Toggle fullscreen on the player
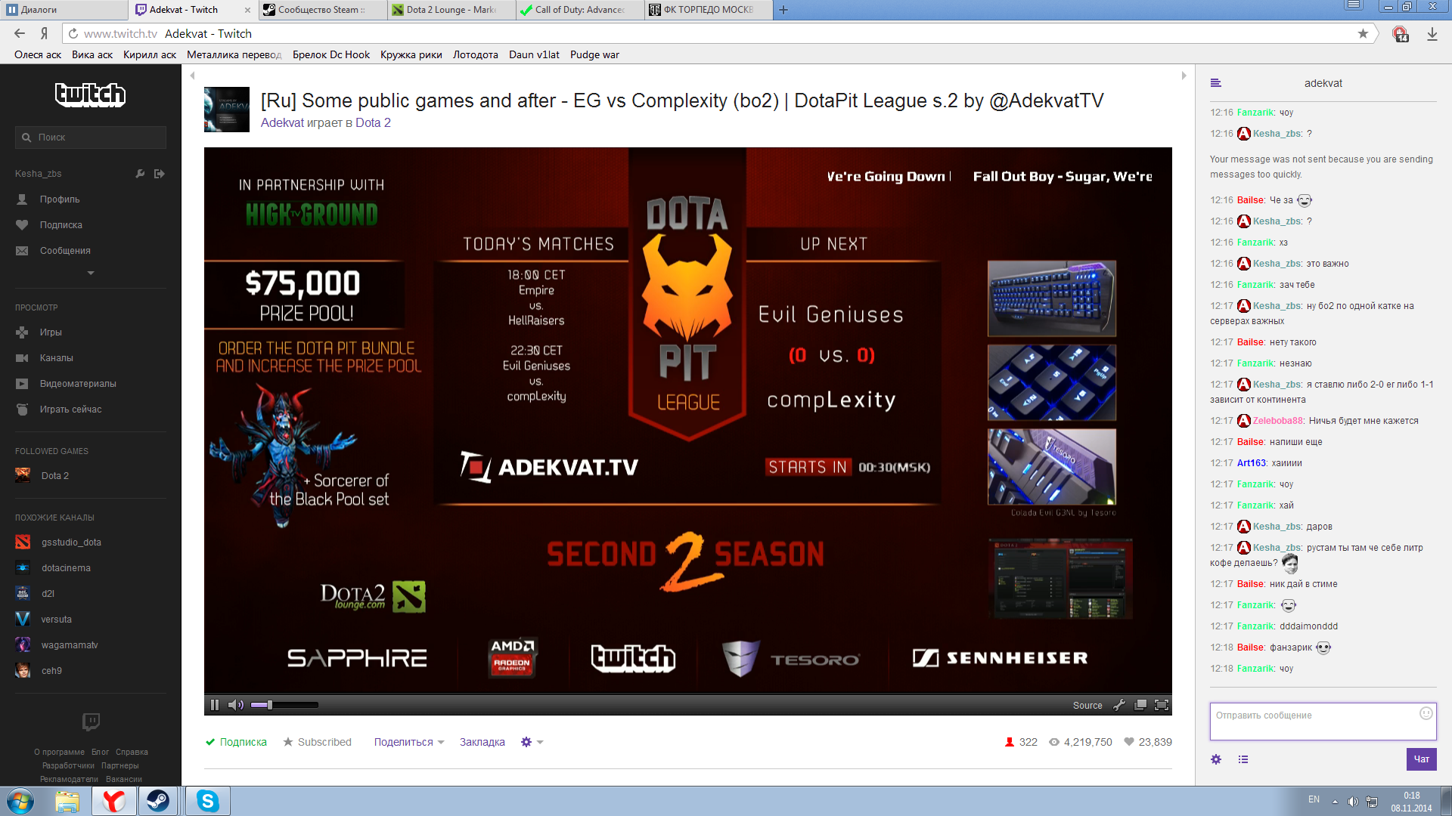Image resolution: width=1452 pixels, height=816 pixels. pyautogui.click(x=1162, y=705)
